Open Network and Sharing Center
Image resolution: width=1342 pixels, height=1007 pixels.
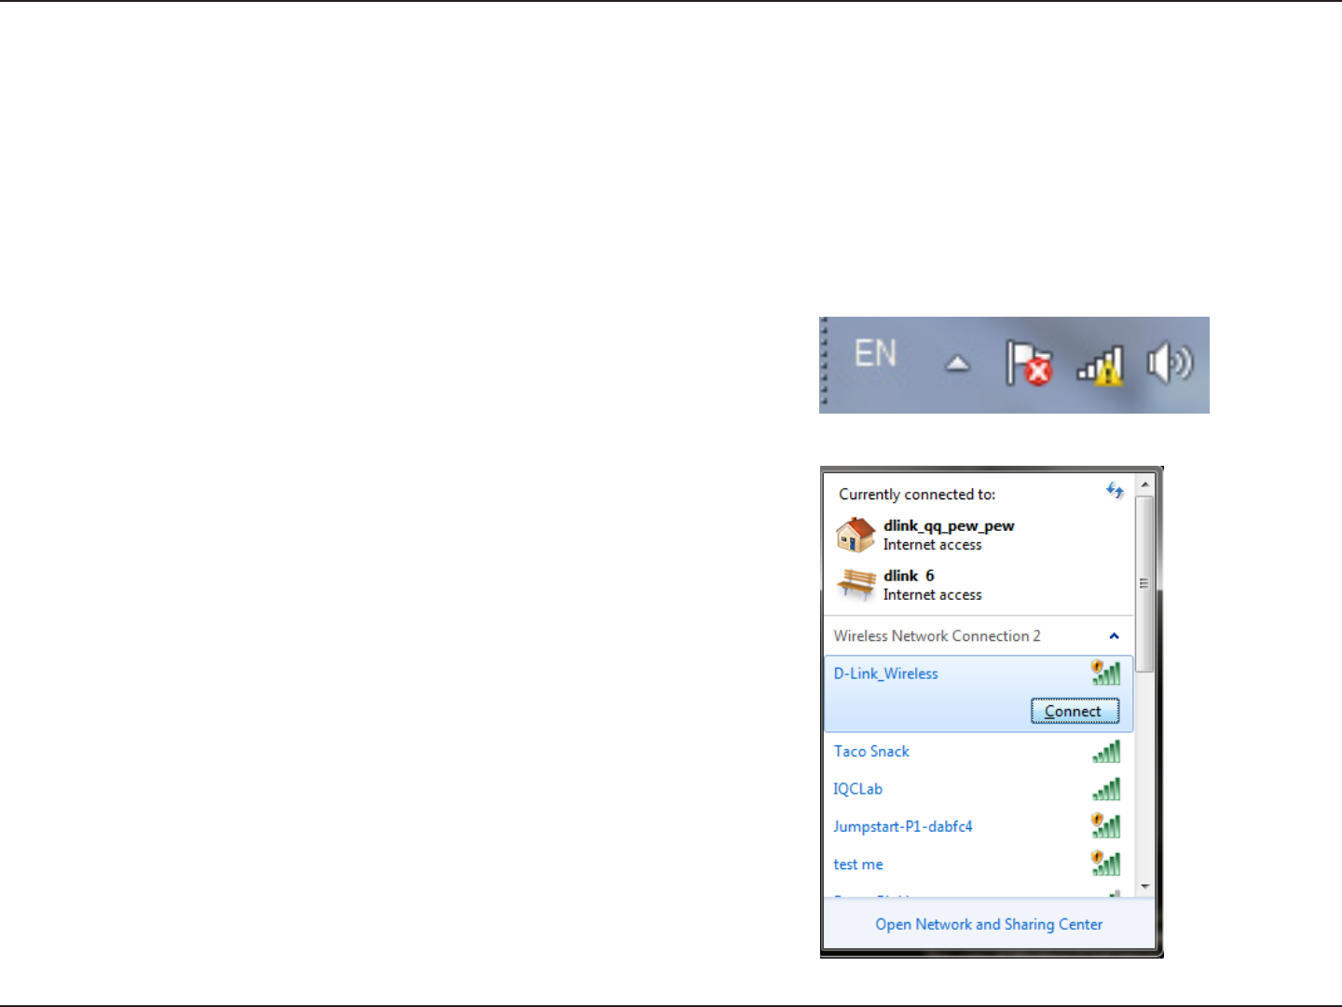click(x=989, y=924)
